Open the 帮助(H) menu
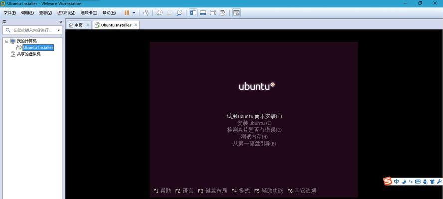The width and height of the screenshot is (443, 199). 109,13
